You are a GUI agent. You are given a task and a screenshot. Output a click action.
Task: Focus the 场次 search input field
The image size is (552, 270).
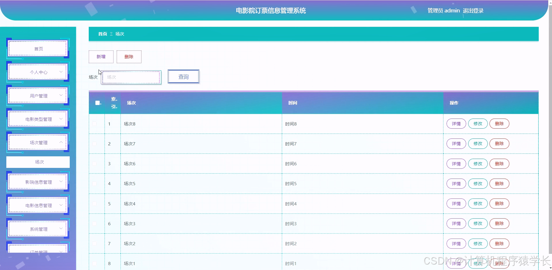[131, 77]
